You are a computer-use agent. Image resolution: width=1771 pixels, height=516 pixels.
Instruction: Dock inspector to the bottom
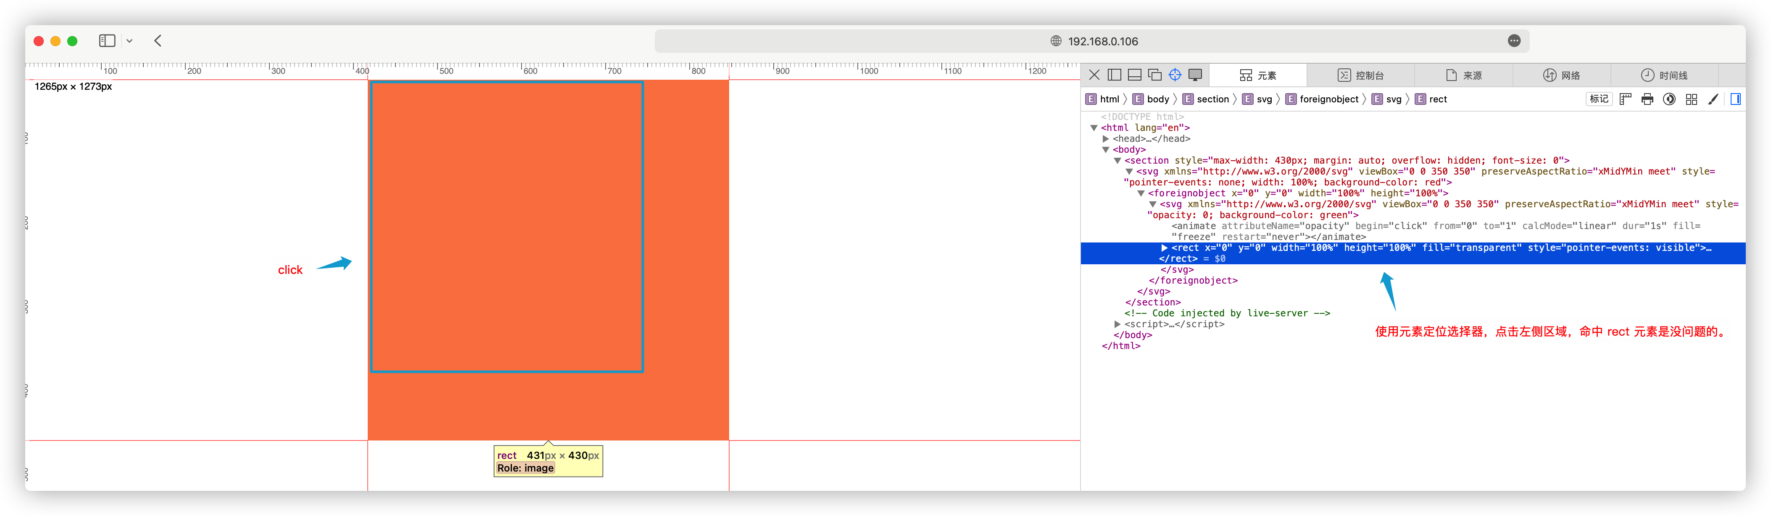pos(1134,75)
